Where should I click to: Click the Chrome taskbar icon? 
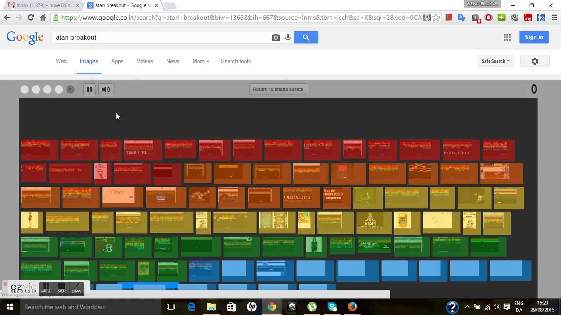[x=272, y=307]
